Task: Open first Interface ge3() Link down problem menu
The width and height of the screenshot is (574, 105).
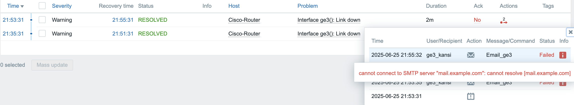Action: 329,20
